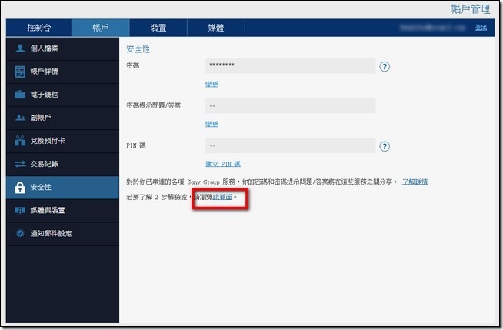Screen dimensions: 503x330
Task: Open 副帳戶 in the sidebar
Action: pos(62,118)
